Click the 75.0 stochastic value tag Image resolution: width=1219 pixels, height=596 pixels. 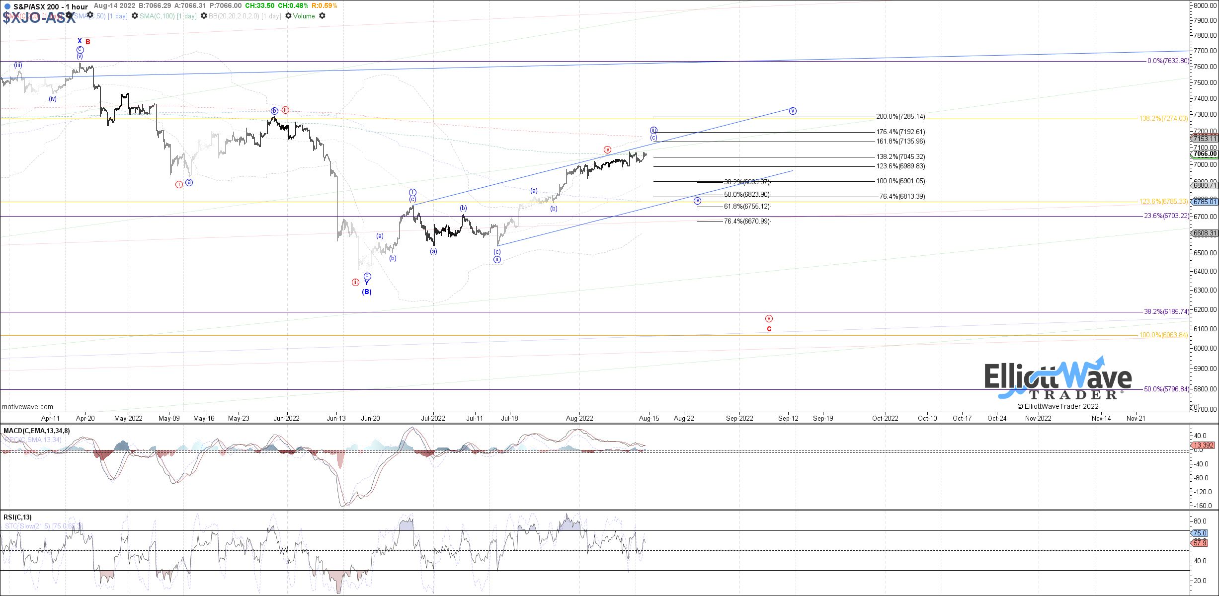point(1200,533)
